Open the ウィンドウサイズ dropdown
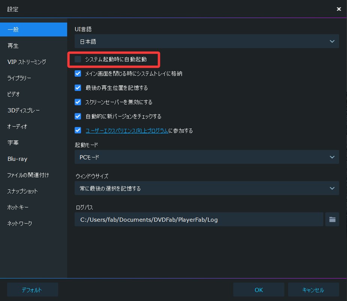The height and width of the screenshot is (301, 347). coord(207,188)
